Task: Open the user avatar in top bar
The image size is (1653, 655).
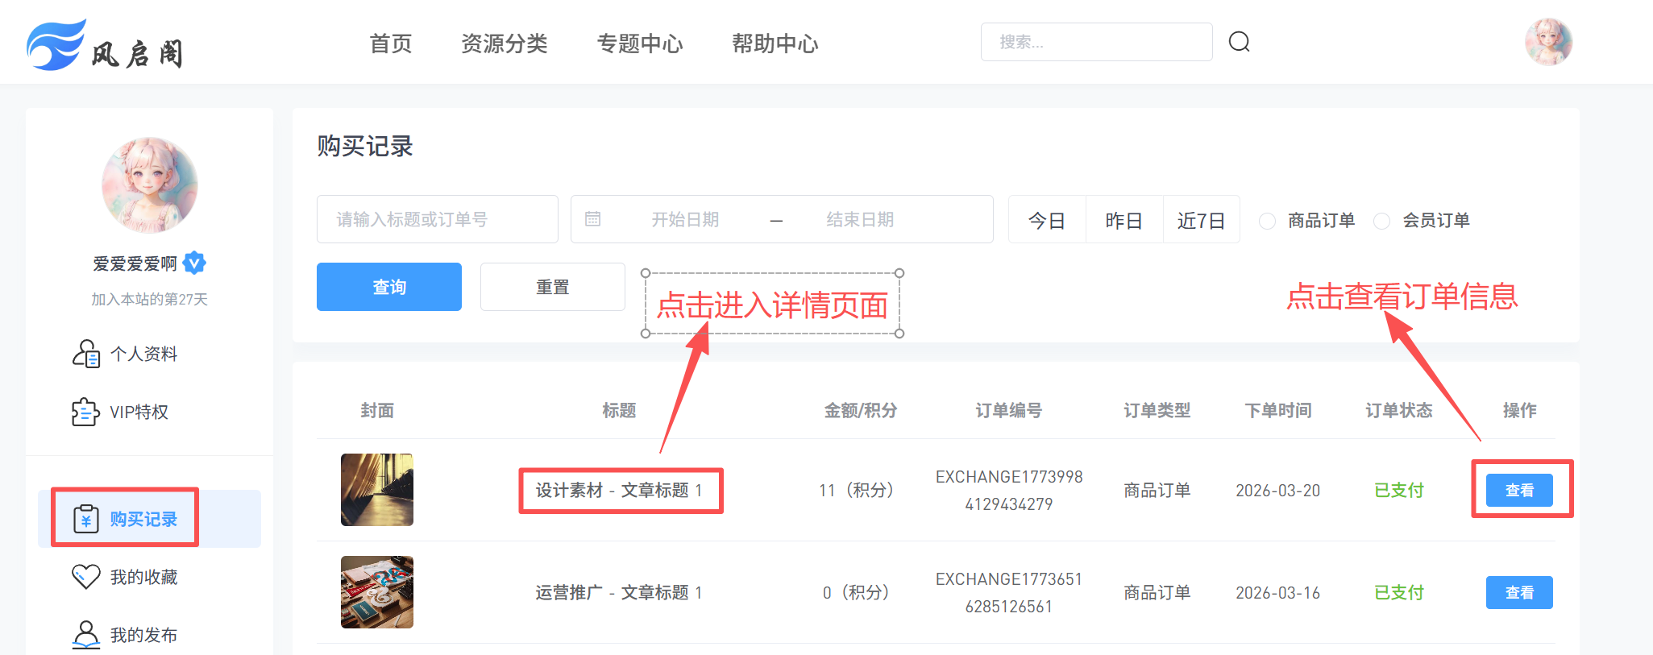Action: pos(1547,42)
